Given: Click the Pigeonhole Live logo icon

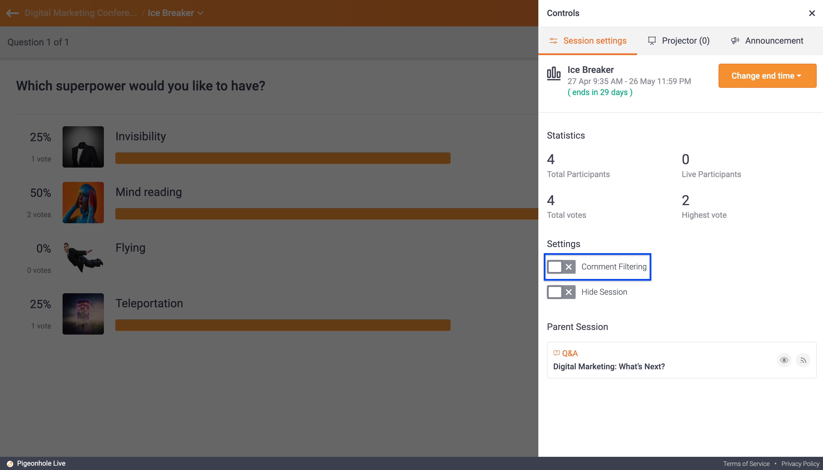Looking at the screenshot, I should pos(10,464).
